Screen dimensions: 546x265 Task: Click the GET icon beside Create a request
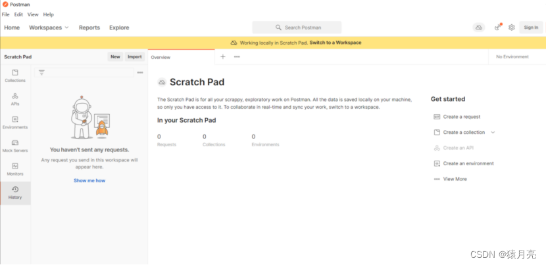tap(437, 117)
